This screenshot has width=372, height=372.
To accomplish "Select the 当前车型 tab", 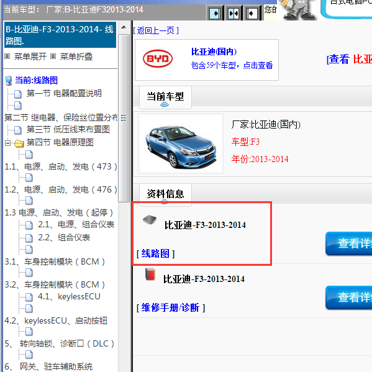I will click(x=165, y=98).
